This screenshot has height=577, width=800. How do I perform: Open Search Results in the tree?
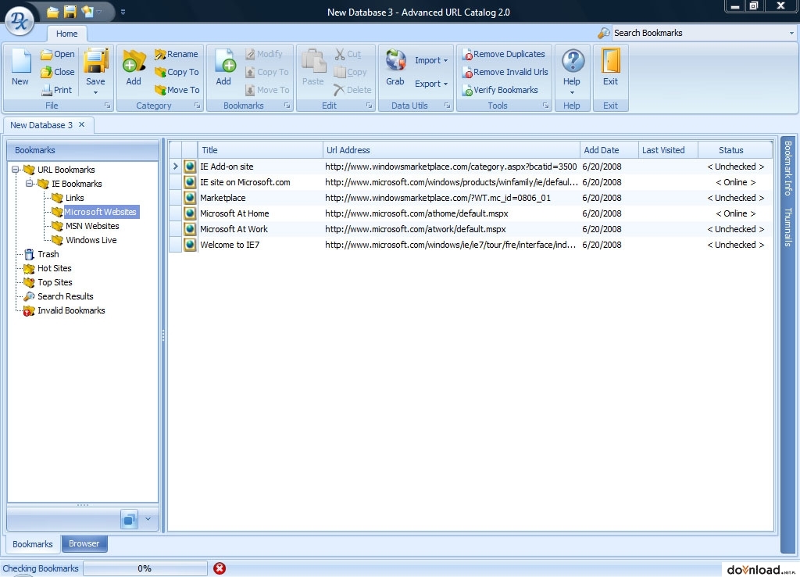click(x=66, y=296)
